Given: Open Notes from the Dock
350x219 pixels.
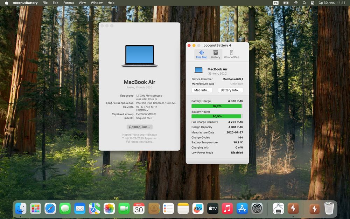Looking at the screenshot, I should (183, 208).
